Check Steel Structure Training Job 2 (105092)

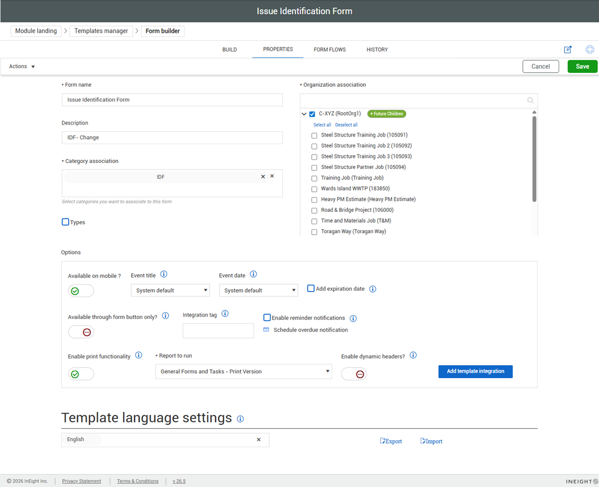point(314,146)
